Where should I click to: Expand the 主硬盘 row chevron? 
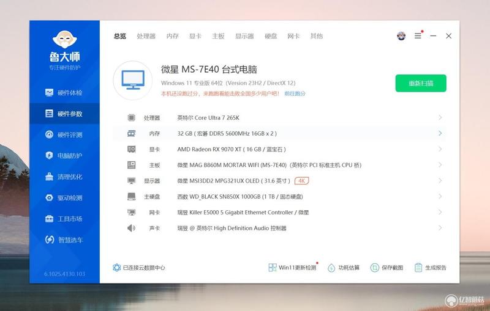pos(440,196)
